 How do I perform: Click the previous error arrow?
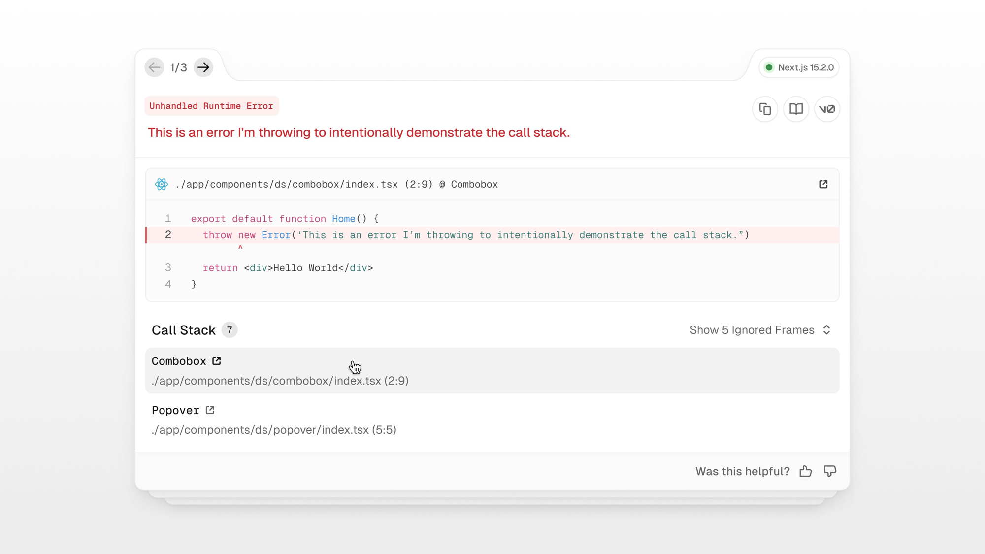coord(154,67)
